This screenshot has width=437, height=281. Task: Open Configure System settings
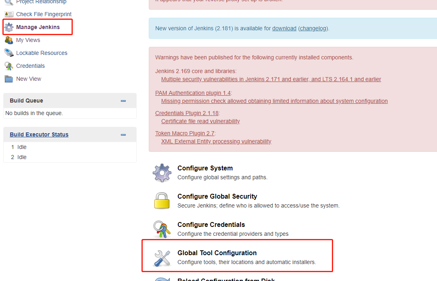pos(205,168)
